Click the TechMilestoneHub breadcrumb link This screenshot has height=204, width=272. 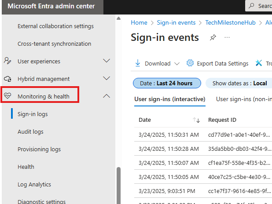pos(231,22)
